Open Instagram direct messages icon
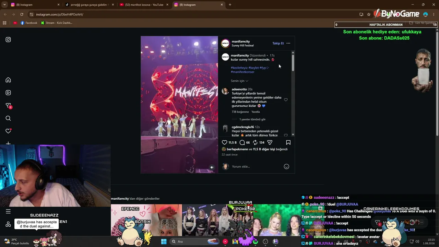Screen dimensions: 439x247 click(x=8, y=106)
